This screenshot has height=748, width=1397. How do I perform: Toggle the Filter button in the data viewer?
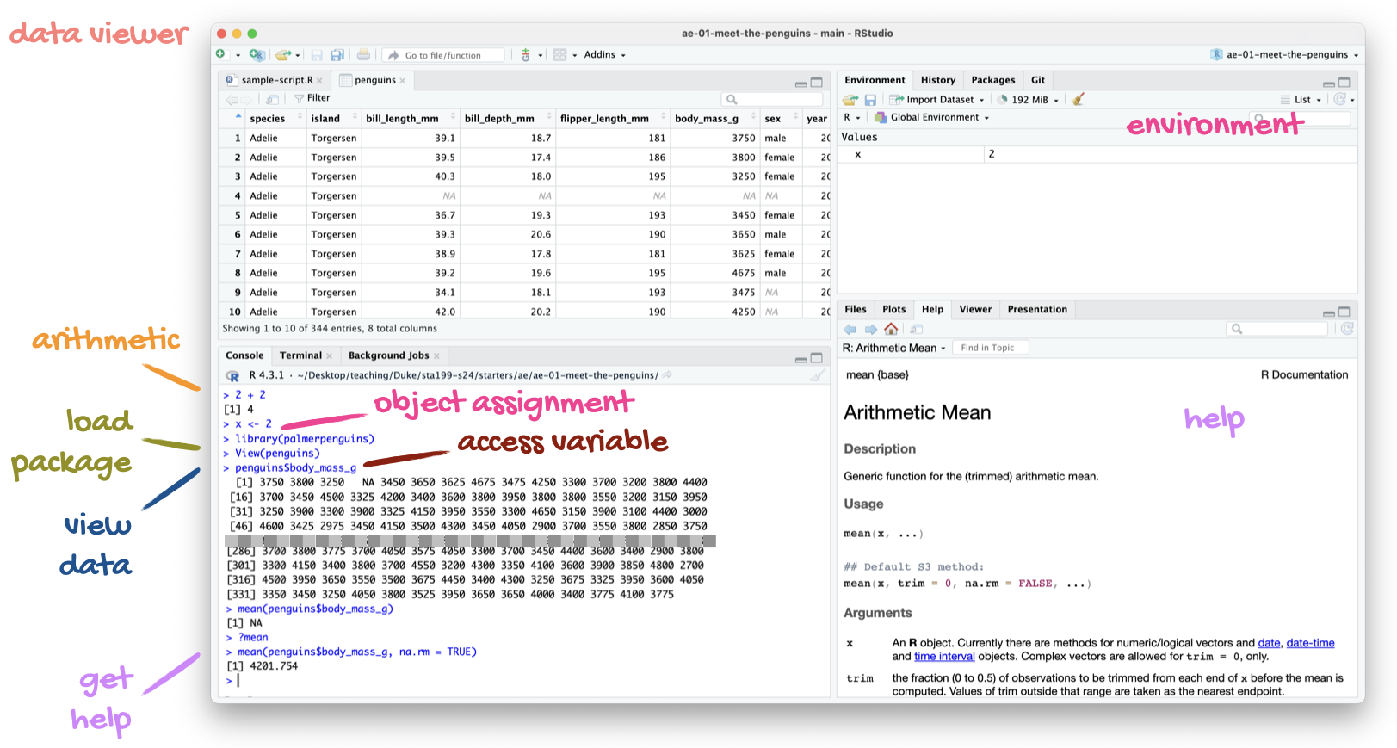pos(312,98)
